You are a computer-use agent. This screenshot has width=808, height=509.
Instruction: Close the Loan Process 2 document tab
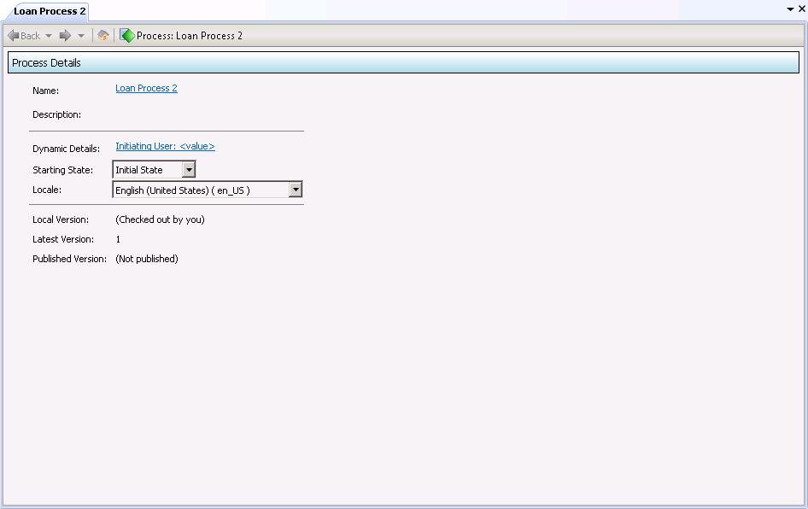(801, 9)
